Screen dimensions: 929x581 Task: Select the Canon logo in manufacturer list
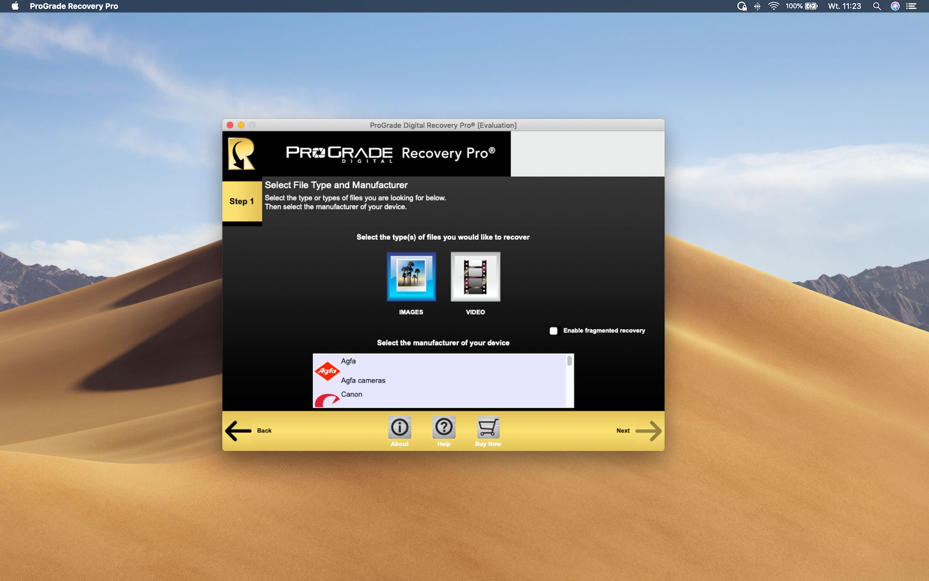[x=327, y=400]
